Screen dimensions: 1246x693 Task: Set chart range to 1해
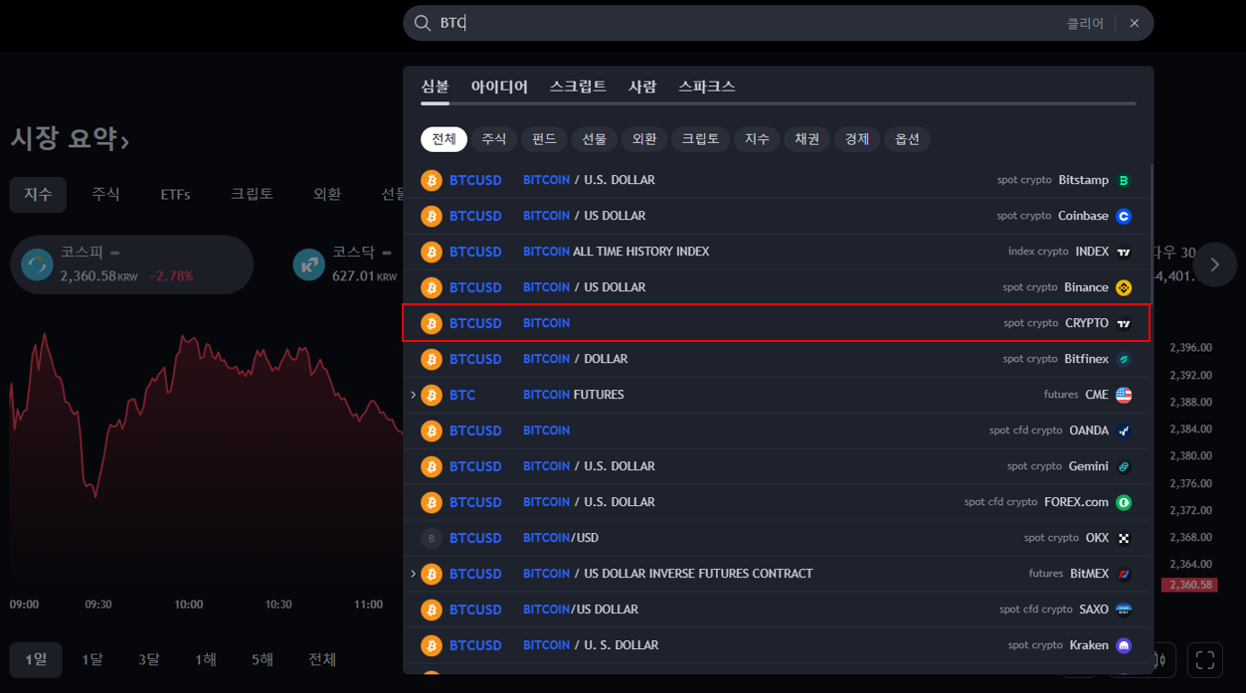coord(206,659)
